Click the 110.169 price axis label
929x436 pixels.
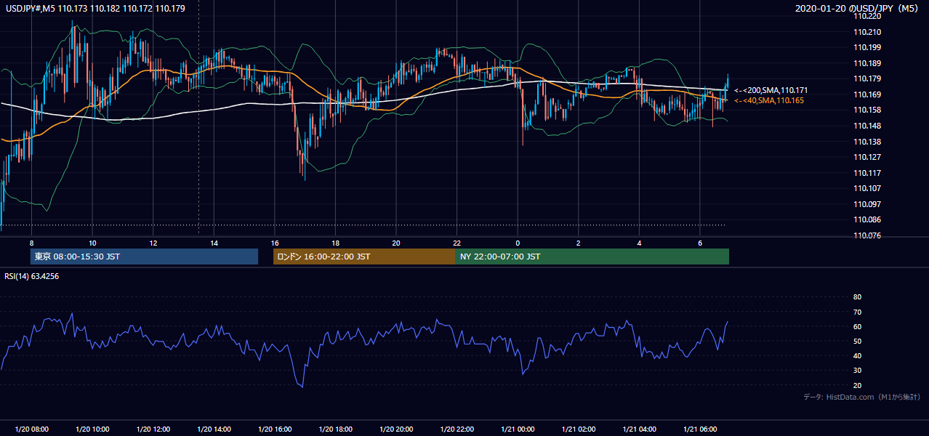(867, 94)
